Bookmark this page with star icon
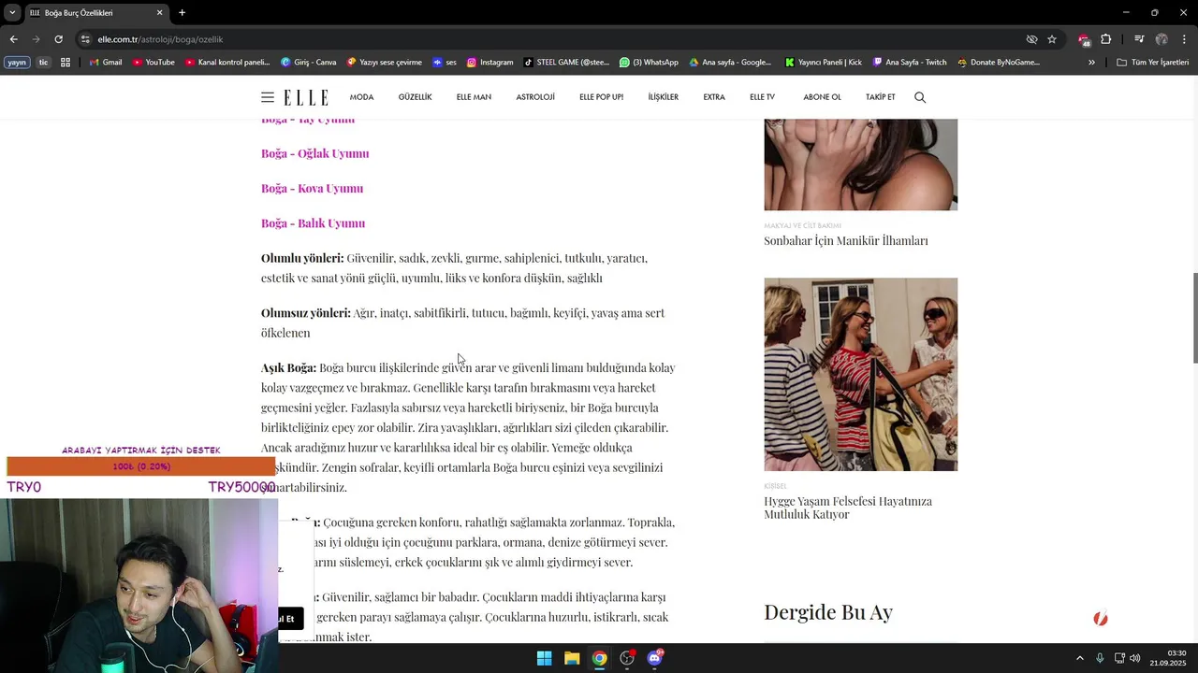The width and height of the screenshot is (1198, 673). [1052, 39]
